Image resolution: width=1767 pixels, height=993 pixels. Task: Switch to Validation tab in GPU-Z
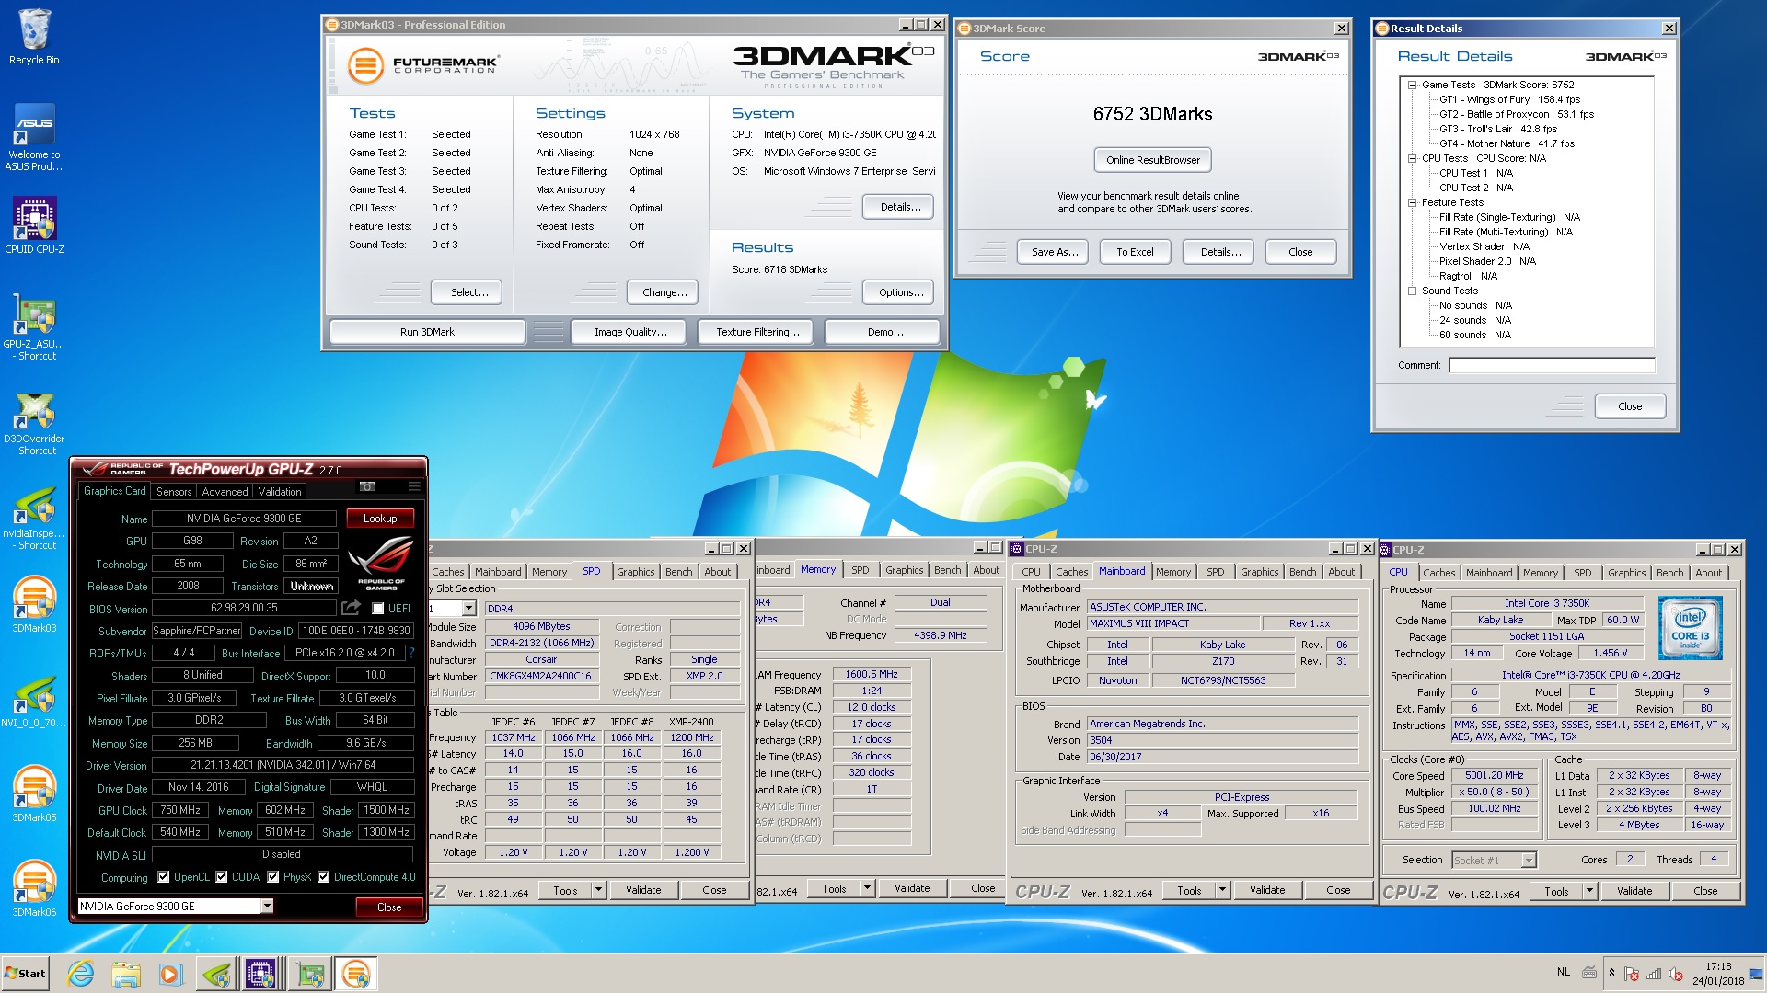point(280,492)
